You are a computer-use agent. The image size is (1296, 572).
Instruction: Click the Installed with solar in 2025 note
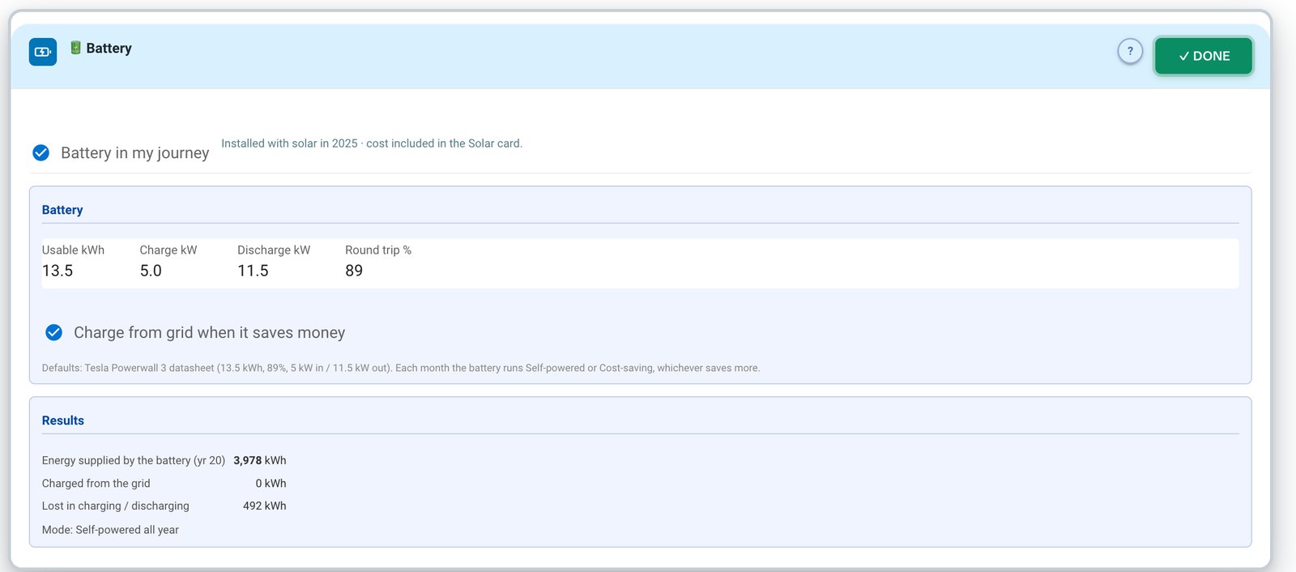point(372,143)
